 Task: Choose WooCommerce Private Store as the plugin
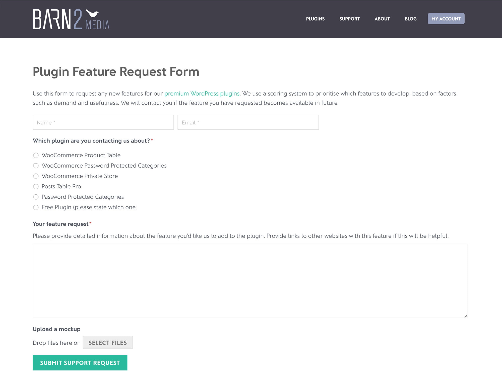click(x=36, y=176)
